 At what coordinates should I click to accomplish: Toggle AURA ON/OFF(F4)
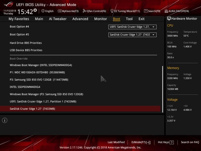click(179, 11)
